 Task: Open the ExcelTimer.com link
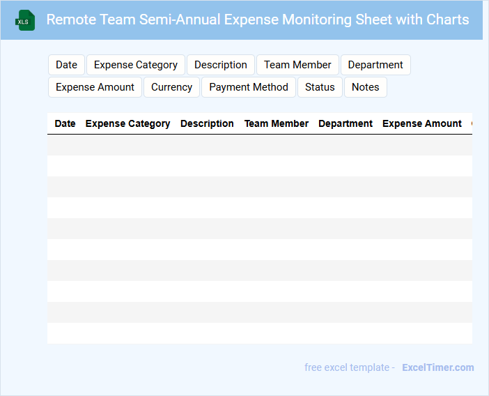(x=437, y=367)
